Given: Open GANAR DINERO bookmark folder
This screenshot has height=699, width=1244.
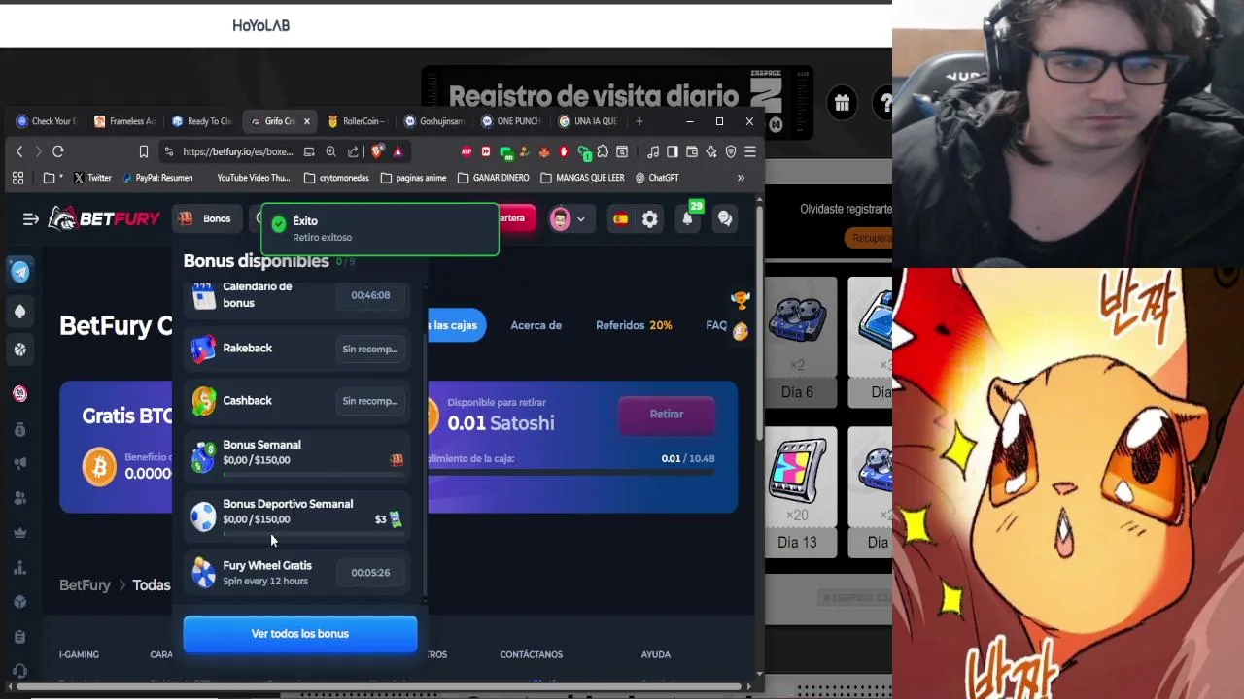Looking at the screenshot, I should [494, 178].
